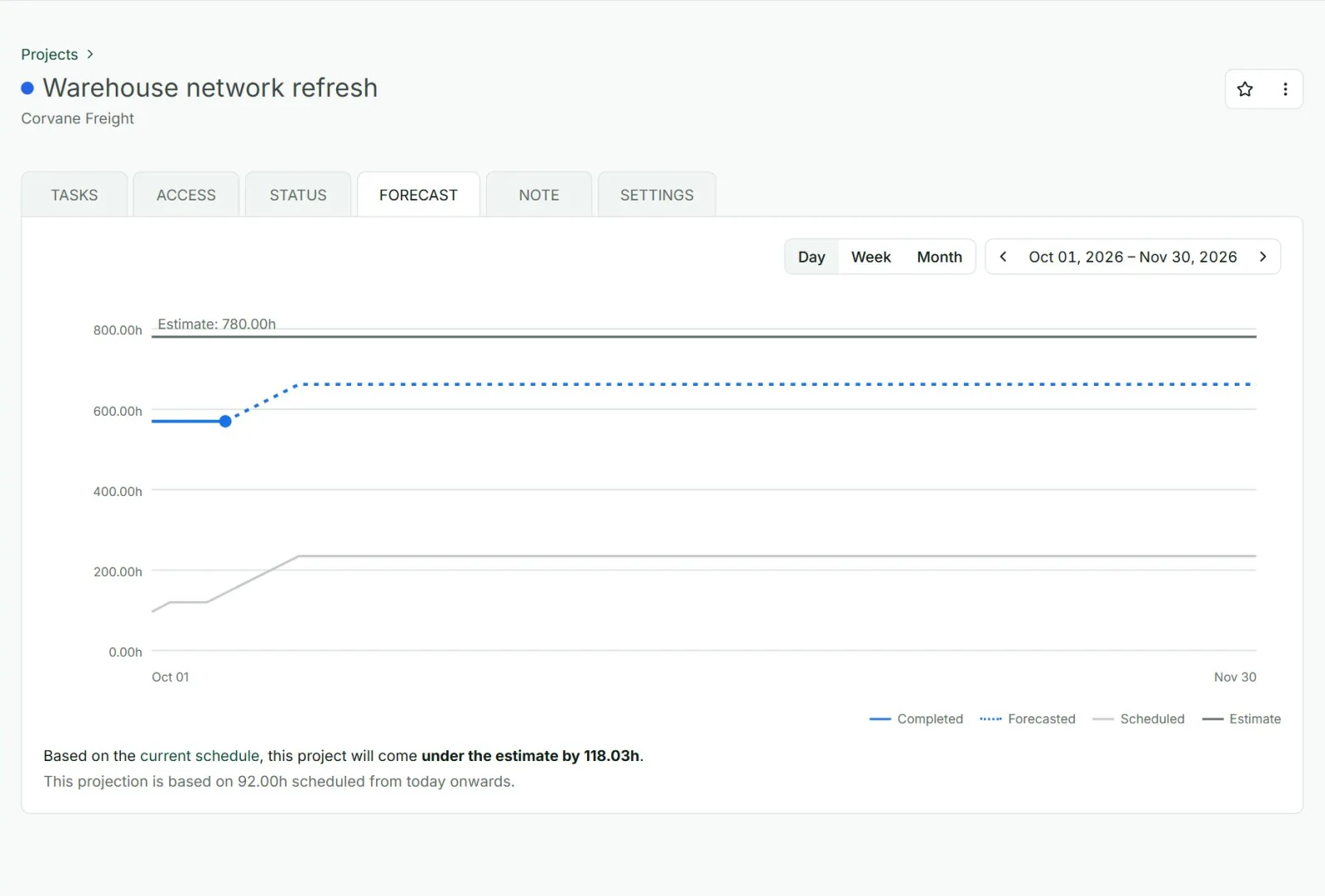1325x896 pixels.
Task: Click the blue project color dot
Action: point(27,88)
